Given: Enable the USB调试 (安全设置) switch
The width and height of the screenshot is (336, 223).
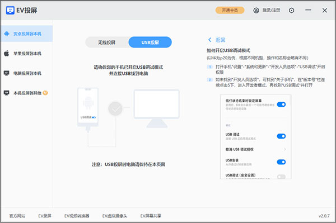Looking at the screenshot, I should [x=281, y=177].
